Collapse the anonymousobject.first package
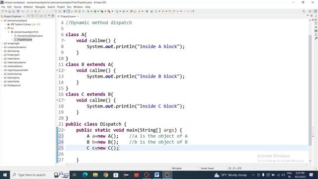This screenshot has height=179, width=318. [8, 32]
